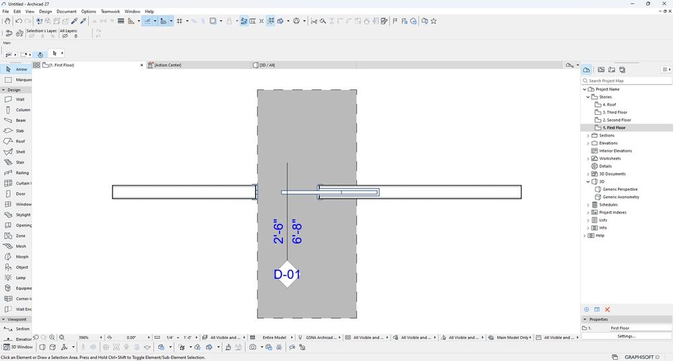This screenshot has width=673, height=361.
Task: Select the Lamp tool
Action: pos(16,278)
